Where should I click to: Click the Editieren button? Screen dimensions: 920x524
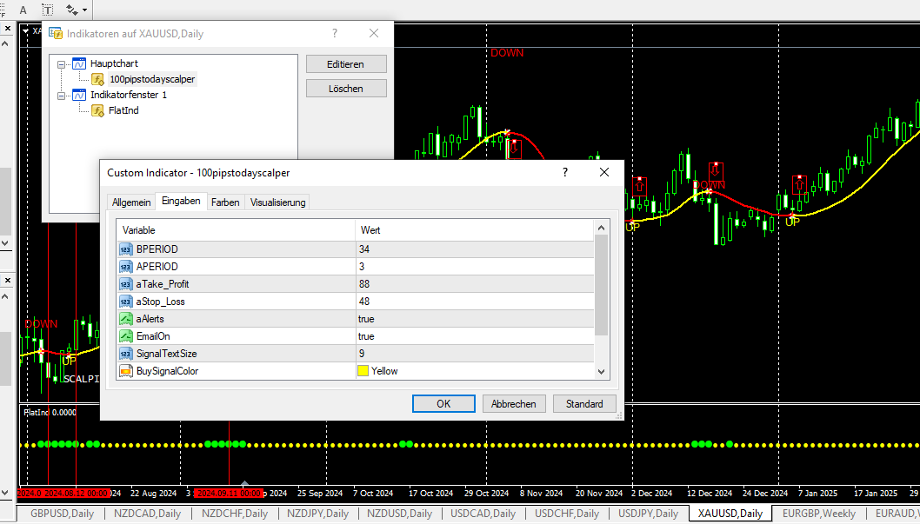coord(346,64)
